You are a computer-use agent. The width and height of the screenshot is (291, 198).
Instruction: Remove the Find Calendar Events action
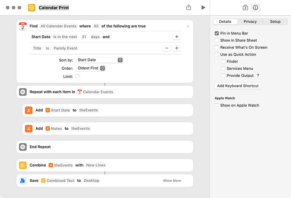[x=188, y=26]
